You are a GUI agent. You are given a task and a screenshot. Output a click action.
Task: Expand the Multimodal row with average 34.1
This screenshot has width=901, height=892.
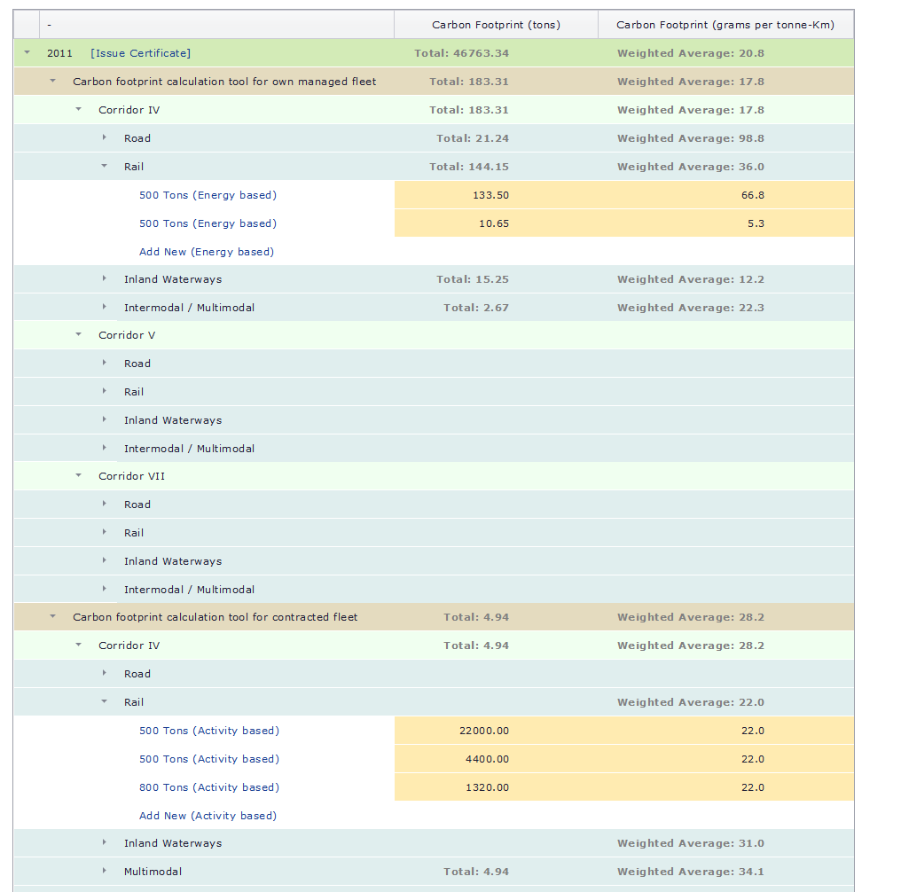pos(104,872)
